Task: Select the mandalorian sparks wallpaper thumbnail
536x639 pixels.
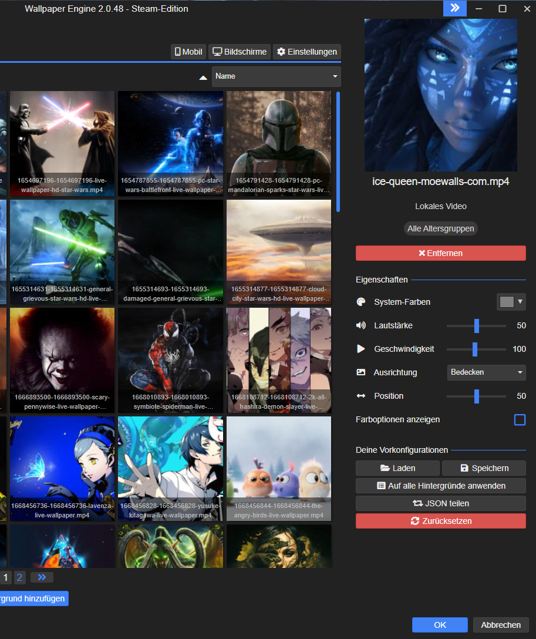Action: (x=279, y=143)
